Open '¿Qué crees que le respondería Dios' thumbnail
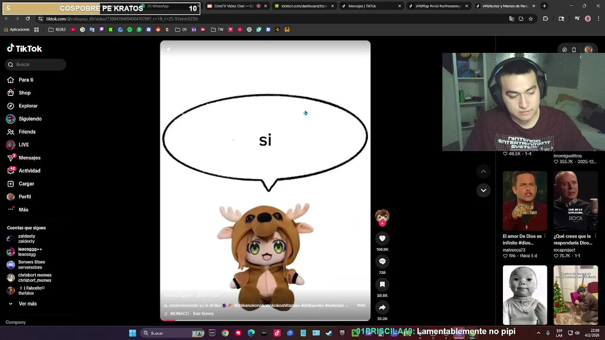Screen dimensions: 605x340 pyautogui.click(x=576, y=201)
